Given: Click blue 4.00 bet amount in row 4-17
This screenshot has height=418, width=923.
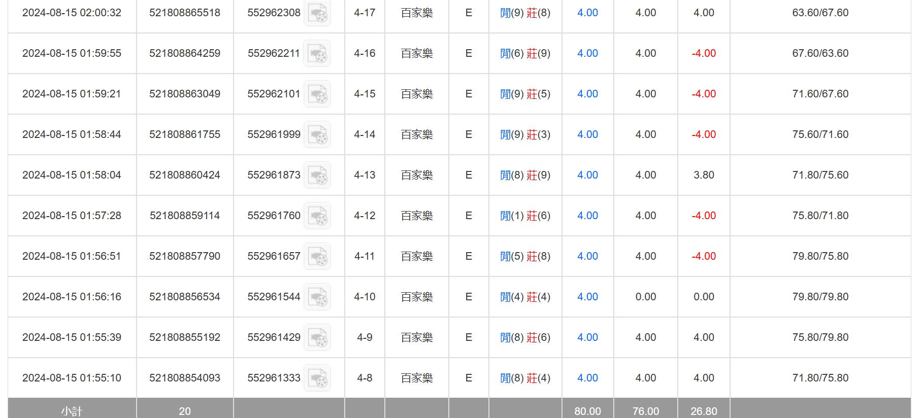Looking at the screenshot, I should (x=587, y=13).
